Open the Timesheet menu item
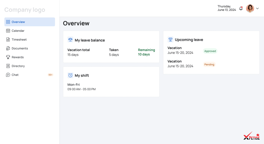The height and width of the screenshot is (144, 264). 19,39
